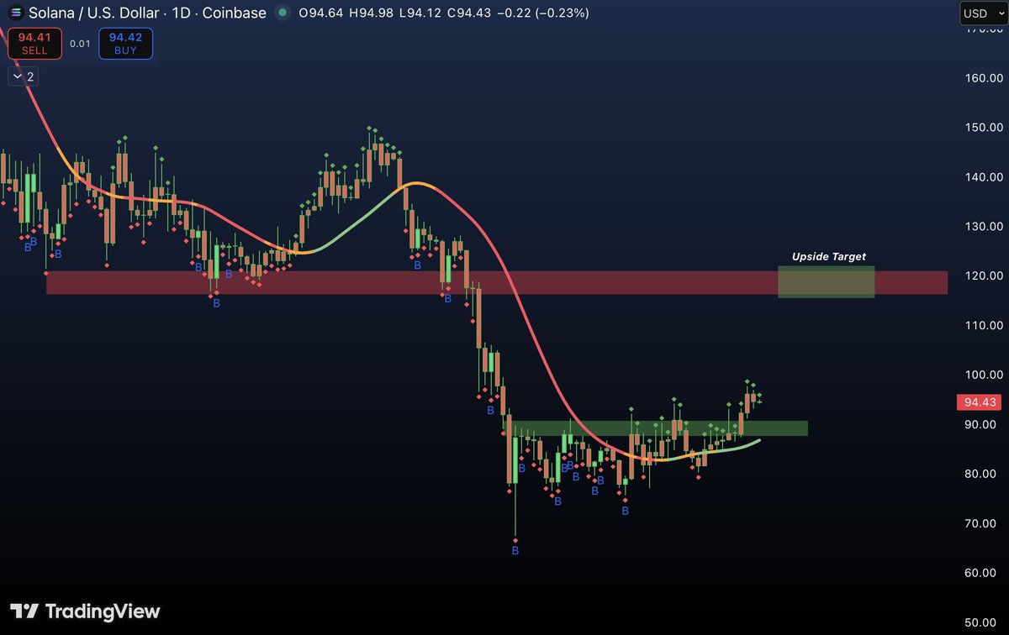This screenshot has height=635, width=1009.
Task: Expand the indicators legend showing 2
Action: click(x=23, y=76)
